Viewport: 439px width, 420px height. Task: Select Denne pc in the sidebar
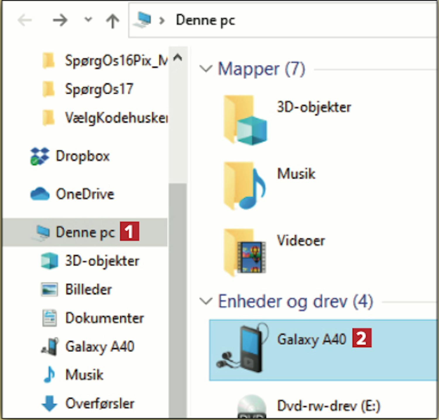[85, 232]
